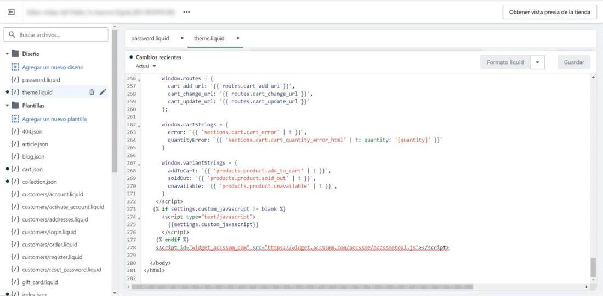
Task: Click Obtener vista previa de la tienda
Action: pyautogui.click(x=549, y=12)
